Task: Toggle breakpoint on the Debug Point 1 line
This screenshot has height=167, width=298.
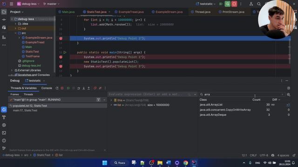Action: point(61,57)
